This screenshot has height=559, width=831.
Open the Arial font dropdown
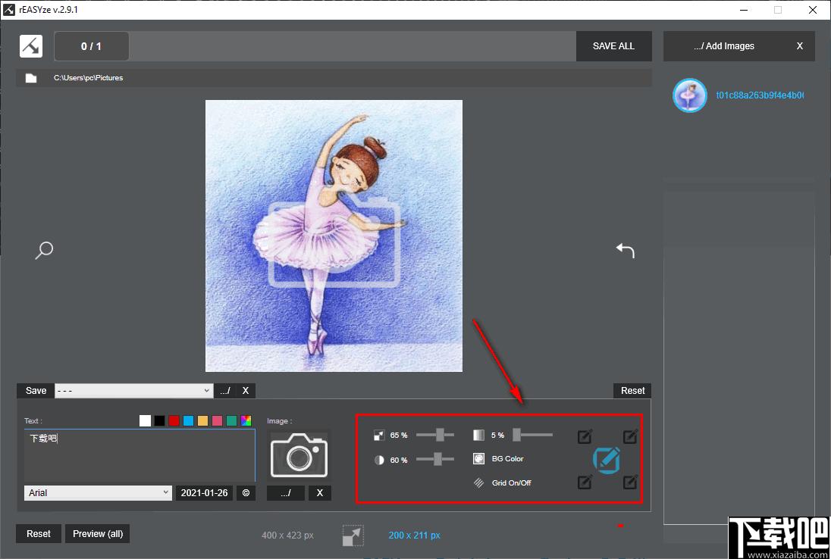pyautogui.click(x=98, y=493)
